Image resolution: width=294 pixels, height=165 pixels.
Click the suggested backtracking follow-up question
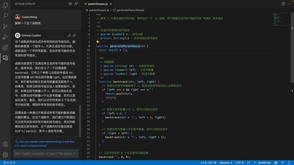(45, 143)
